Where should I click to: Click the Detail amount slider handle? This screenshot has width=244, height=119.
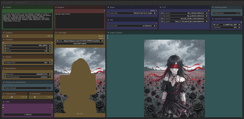tap(12, 97)
